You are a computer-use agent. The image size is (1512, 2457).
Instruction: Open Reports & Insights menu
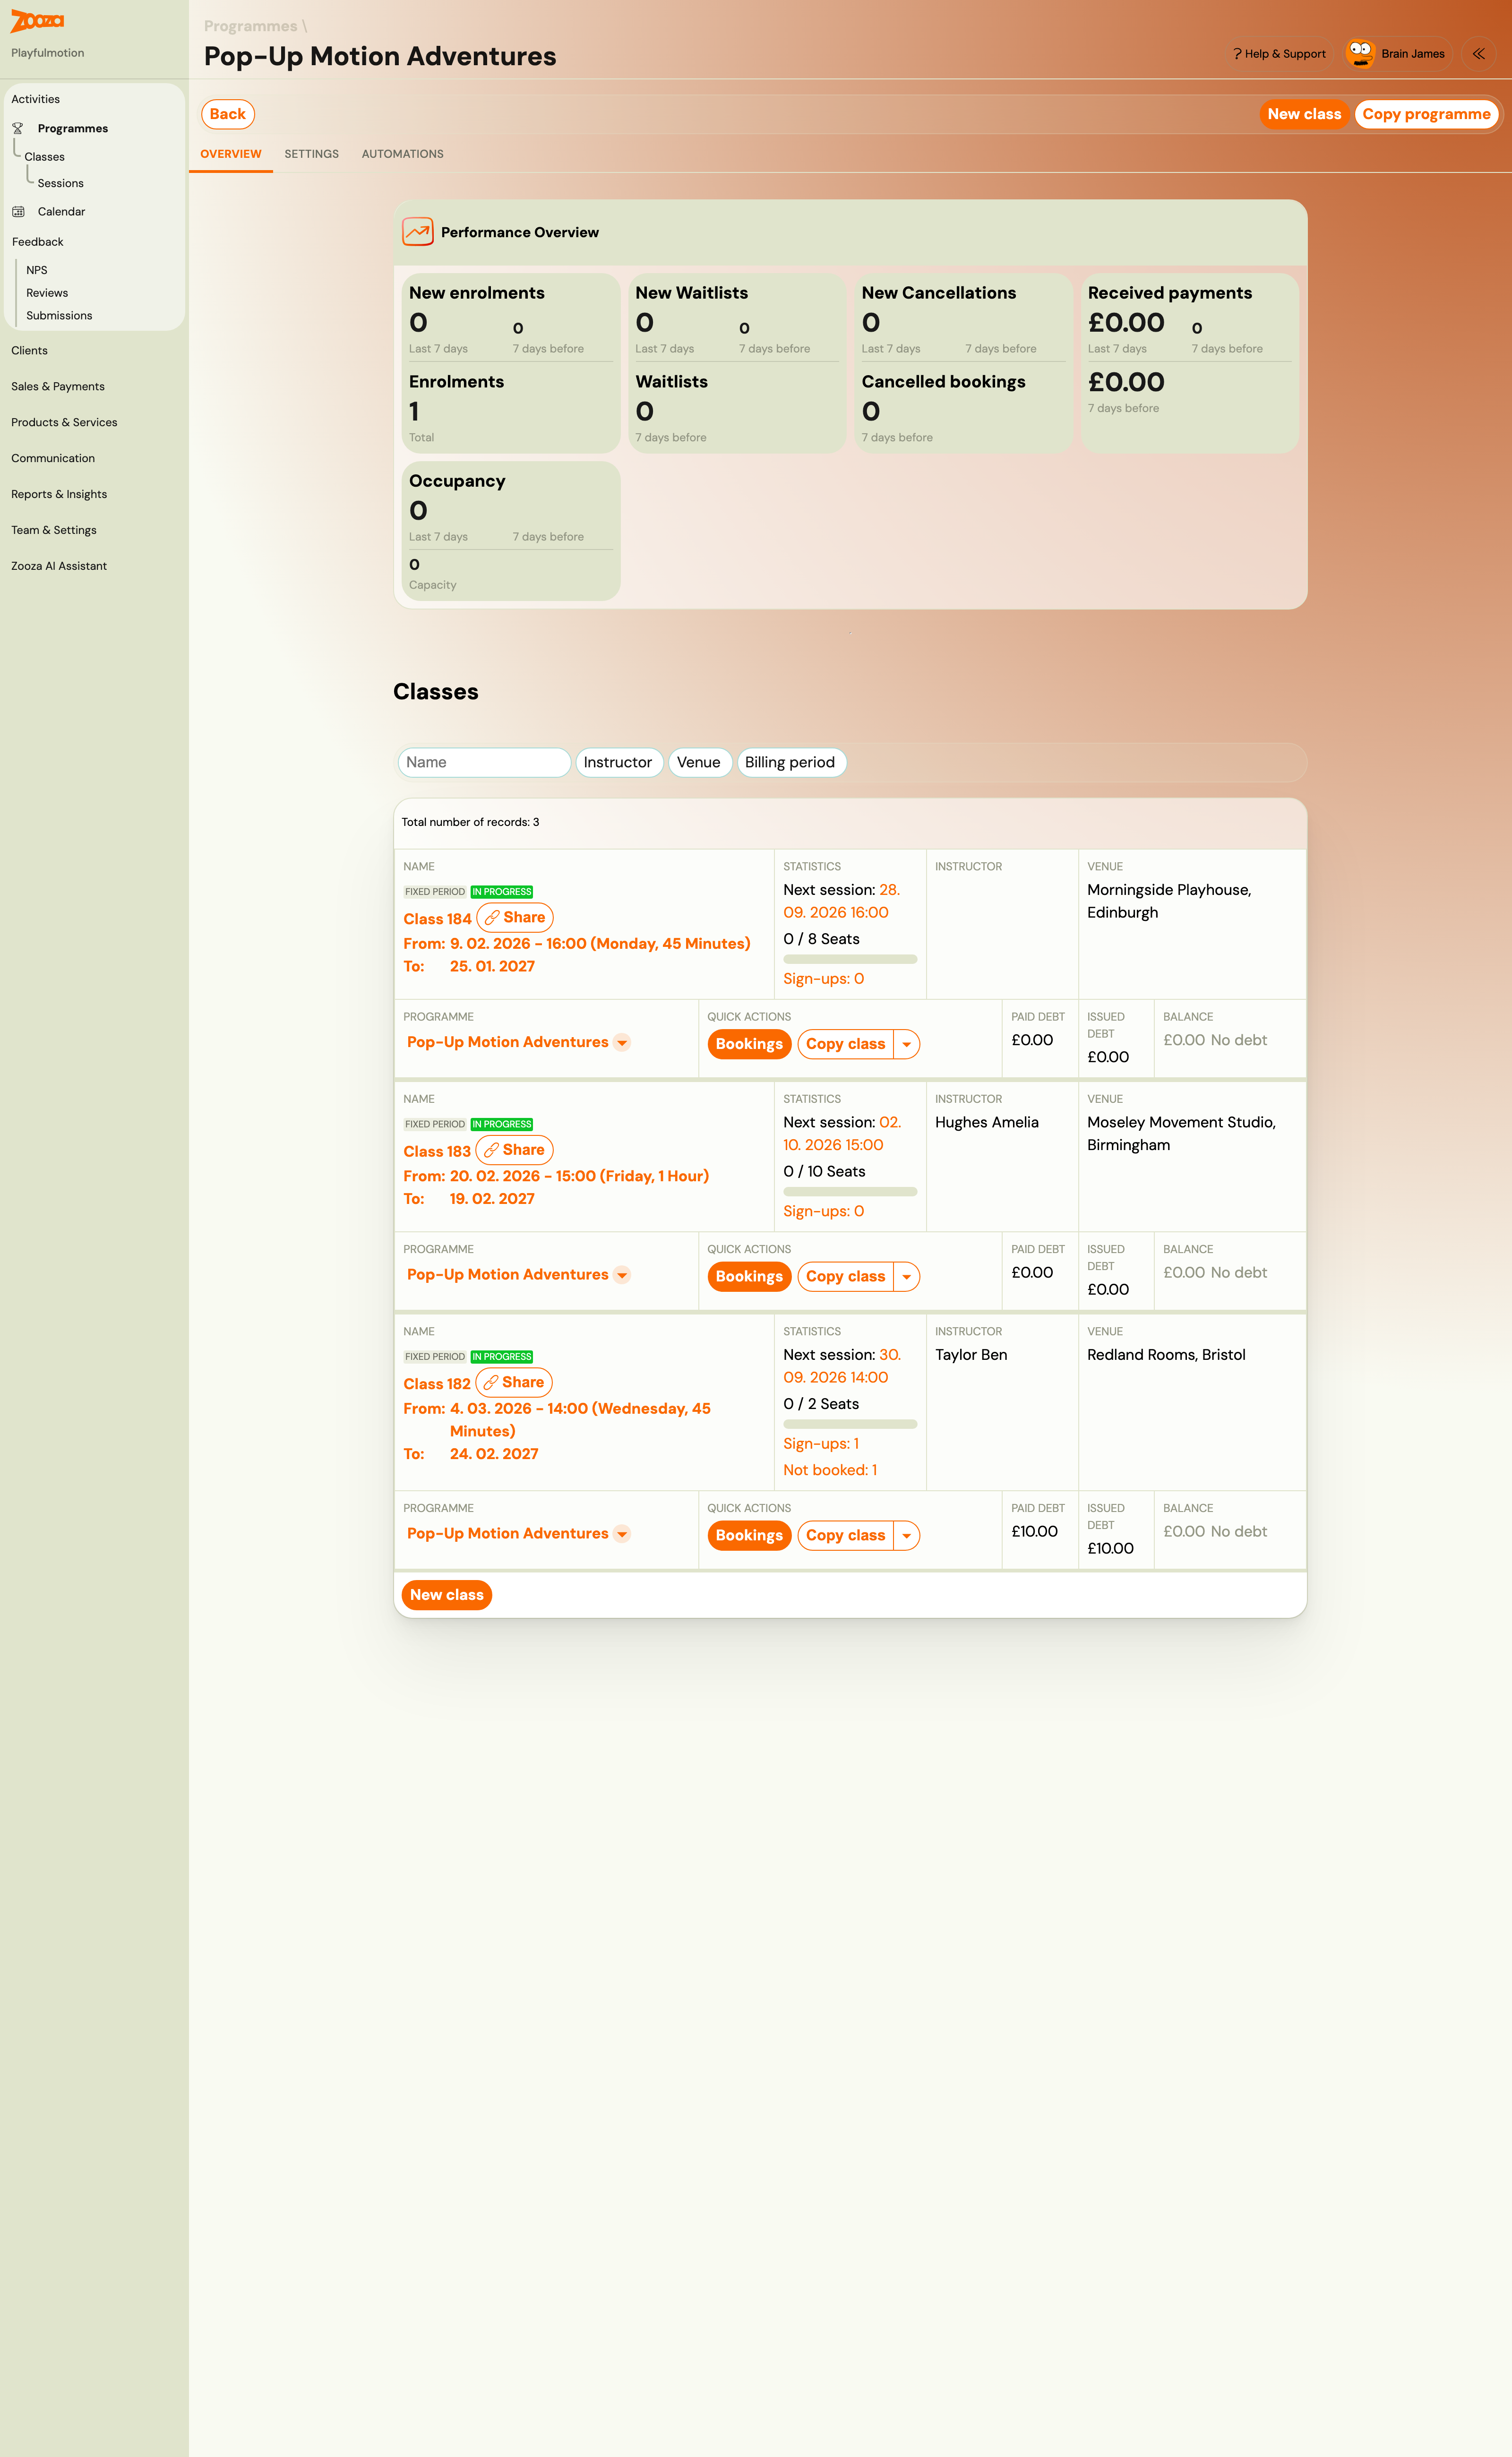click(59, 495)
